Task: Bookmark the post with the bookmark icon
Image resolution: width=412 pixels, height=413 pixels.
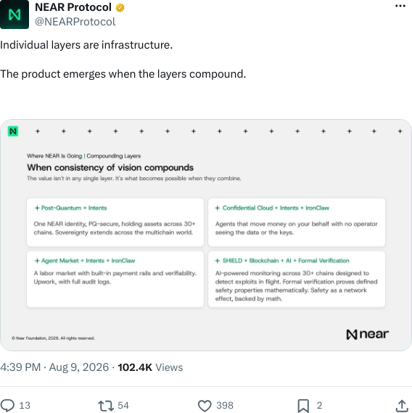Action: pos(303,406)
